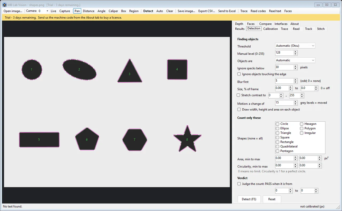This screenshot has width=342, height=211.
Task: Expand the 'Objects are' dropdown
Action: click(x=295, y=60)
